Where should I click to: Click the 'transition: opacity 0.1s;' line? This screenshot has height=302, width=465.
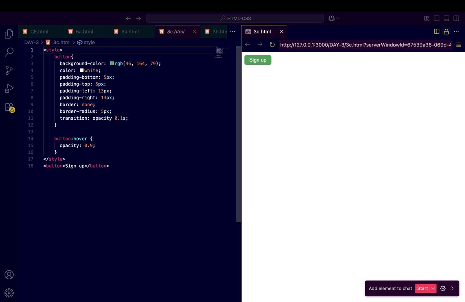click(x=94, y=118)
